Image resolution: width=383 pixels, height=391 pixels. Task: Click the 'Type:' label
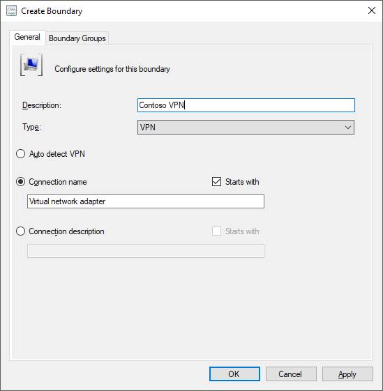(x=31, y=127)
